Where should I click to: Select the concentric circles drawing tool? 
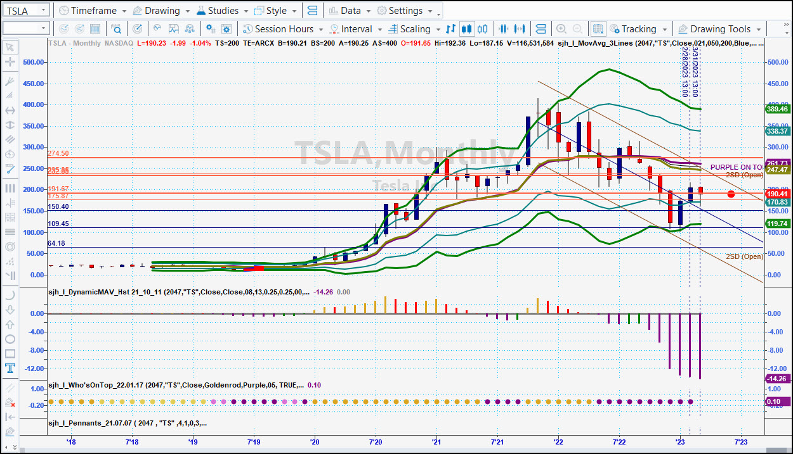(10, 246)
